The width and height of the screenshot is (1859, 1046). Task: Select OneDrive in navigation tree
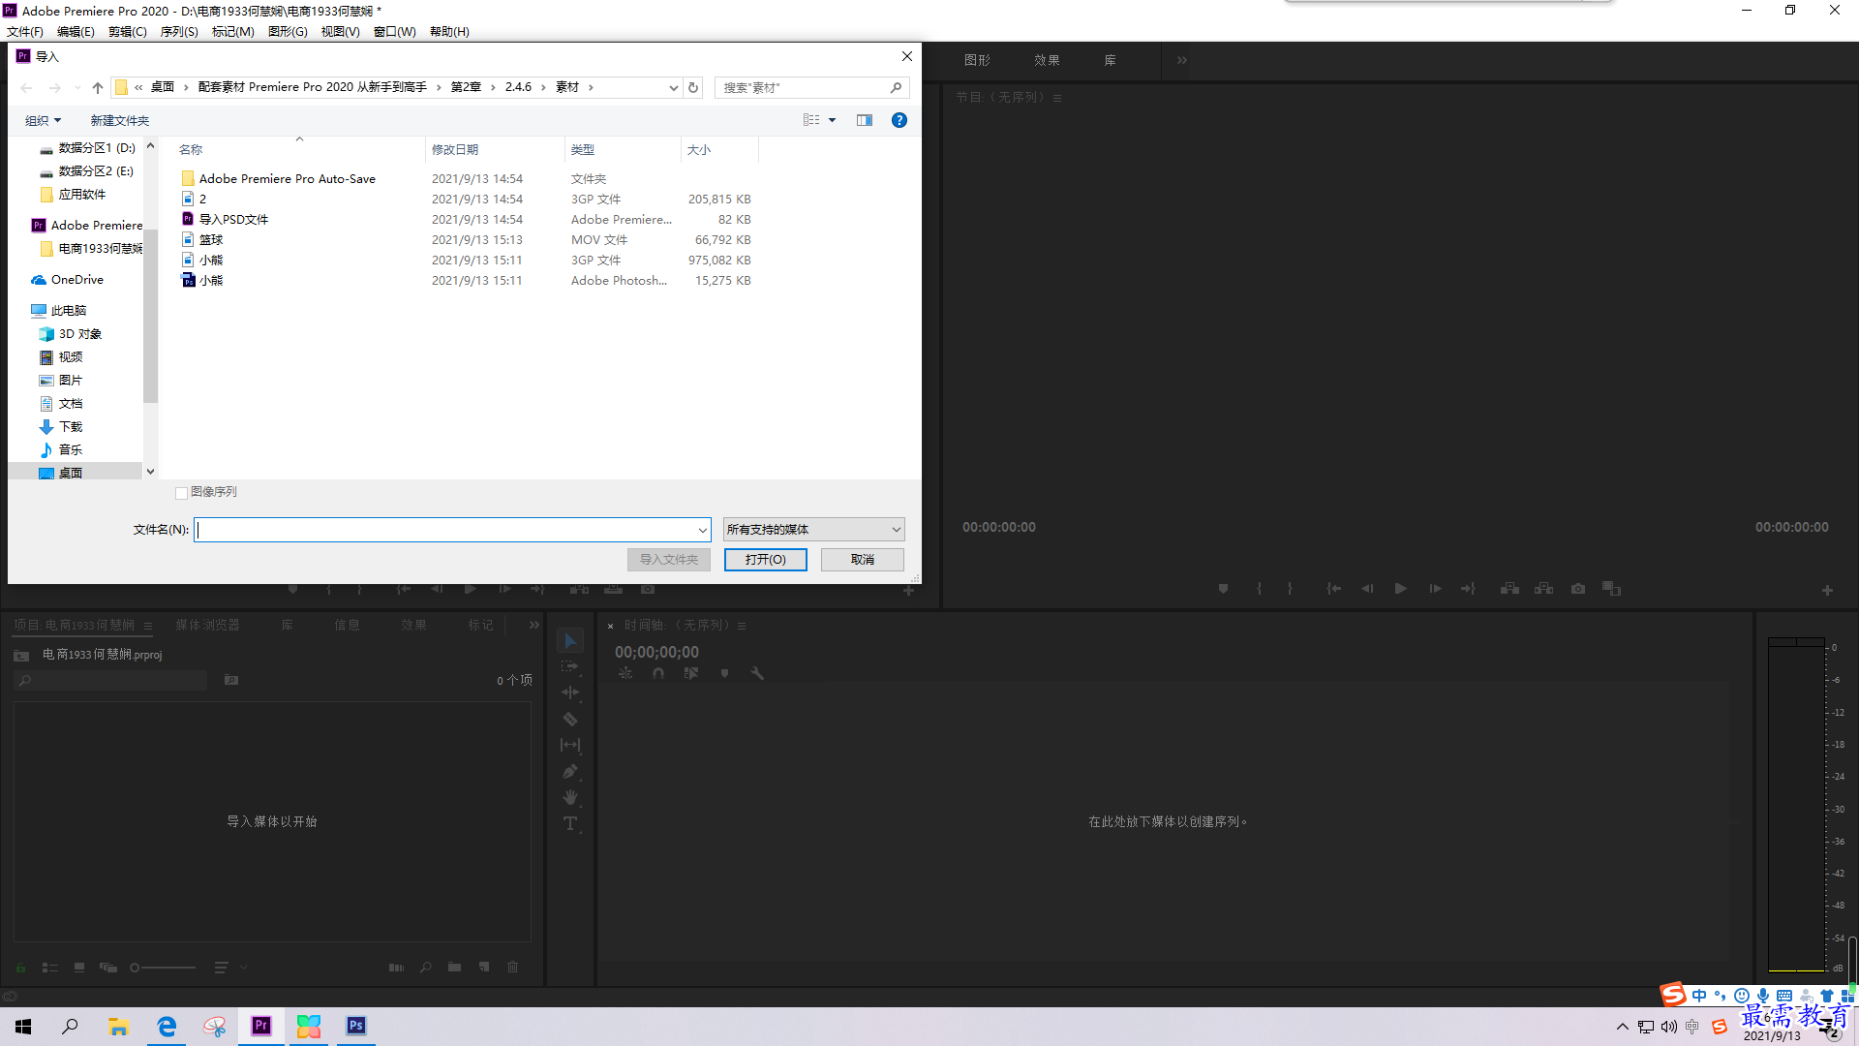(x=77, y=280)
